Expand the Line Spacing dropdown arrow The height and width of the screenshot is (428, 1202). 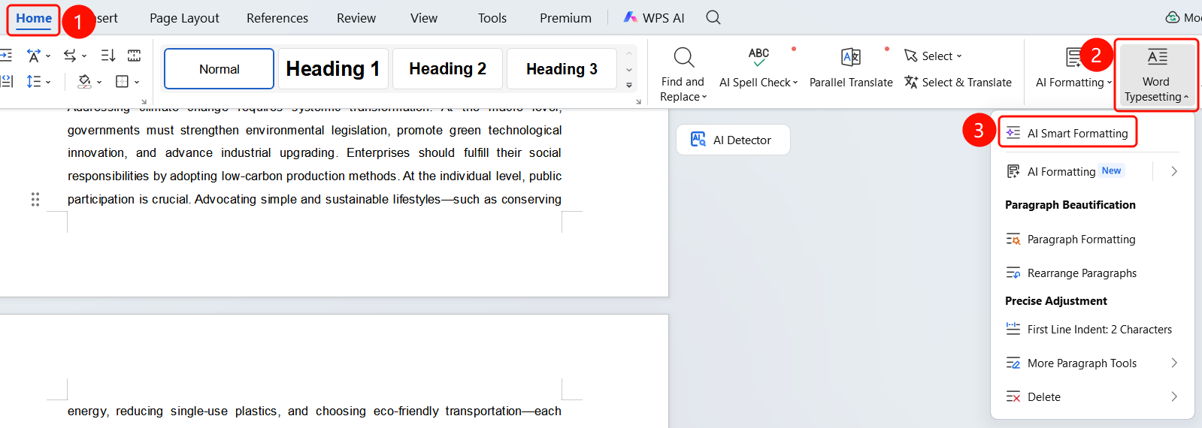coord(48,82)
